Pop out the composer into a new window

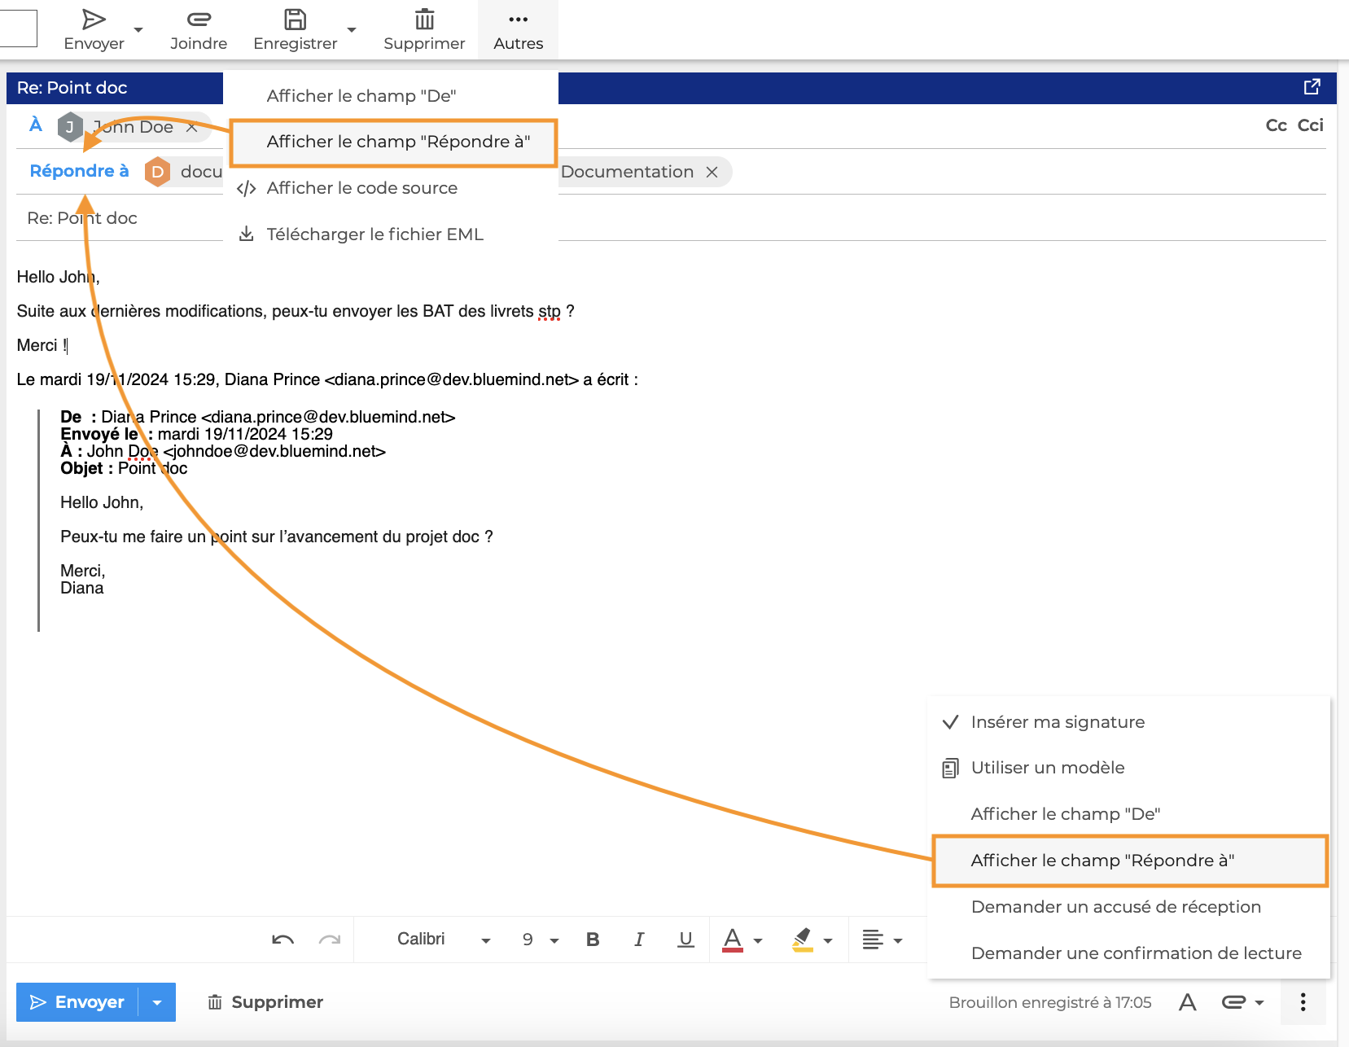pos(1312,87)
